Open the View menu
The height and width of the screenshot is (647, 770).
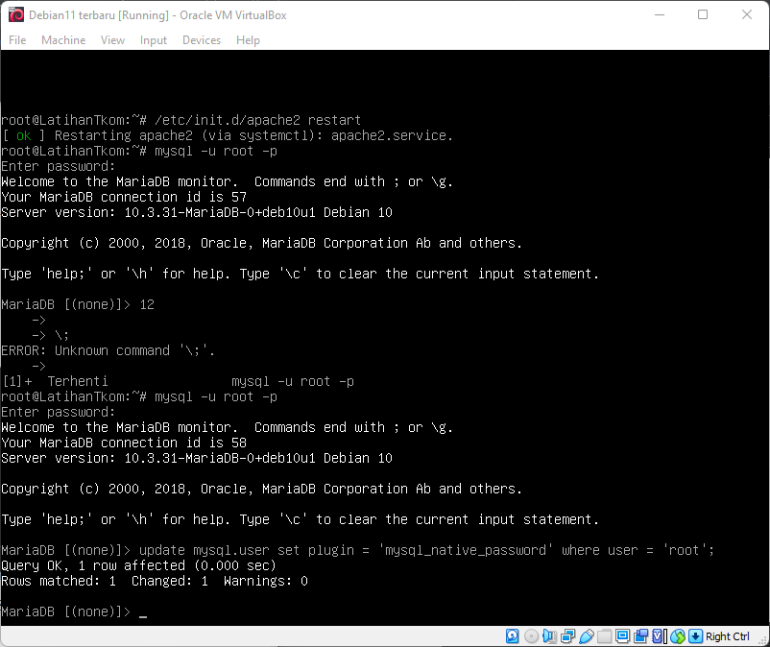112,40
